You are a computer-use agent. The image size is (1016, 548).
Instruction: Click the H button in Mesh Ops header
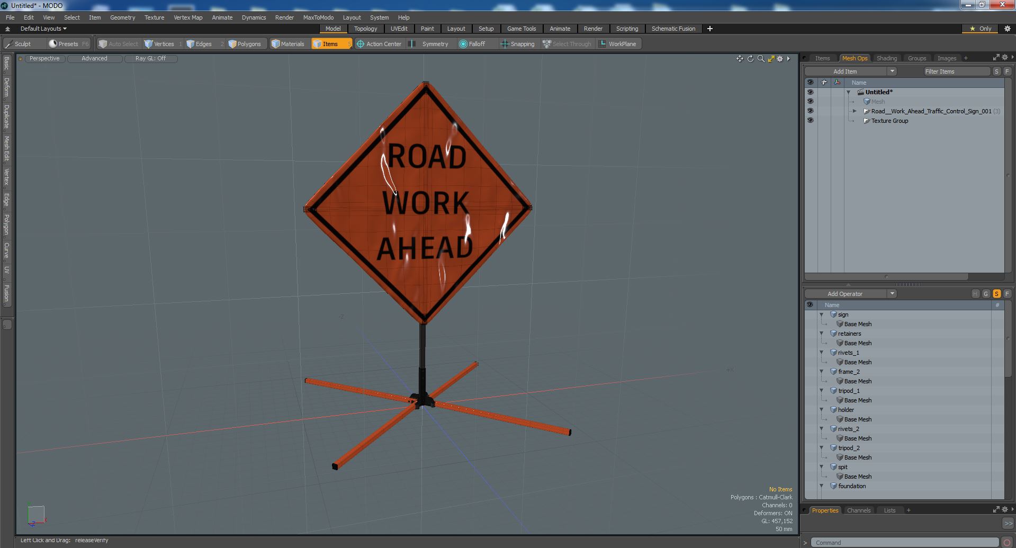pyautogui.click(x=975, y=294)
